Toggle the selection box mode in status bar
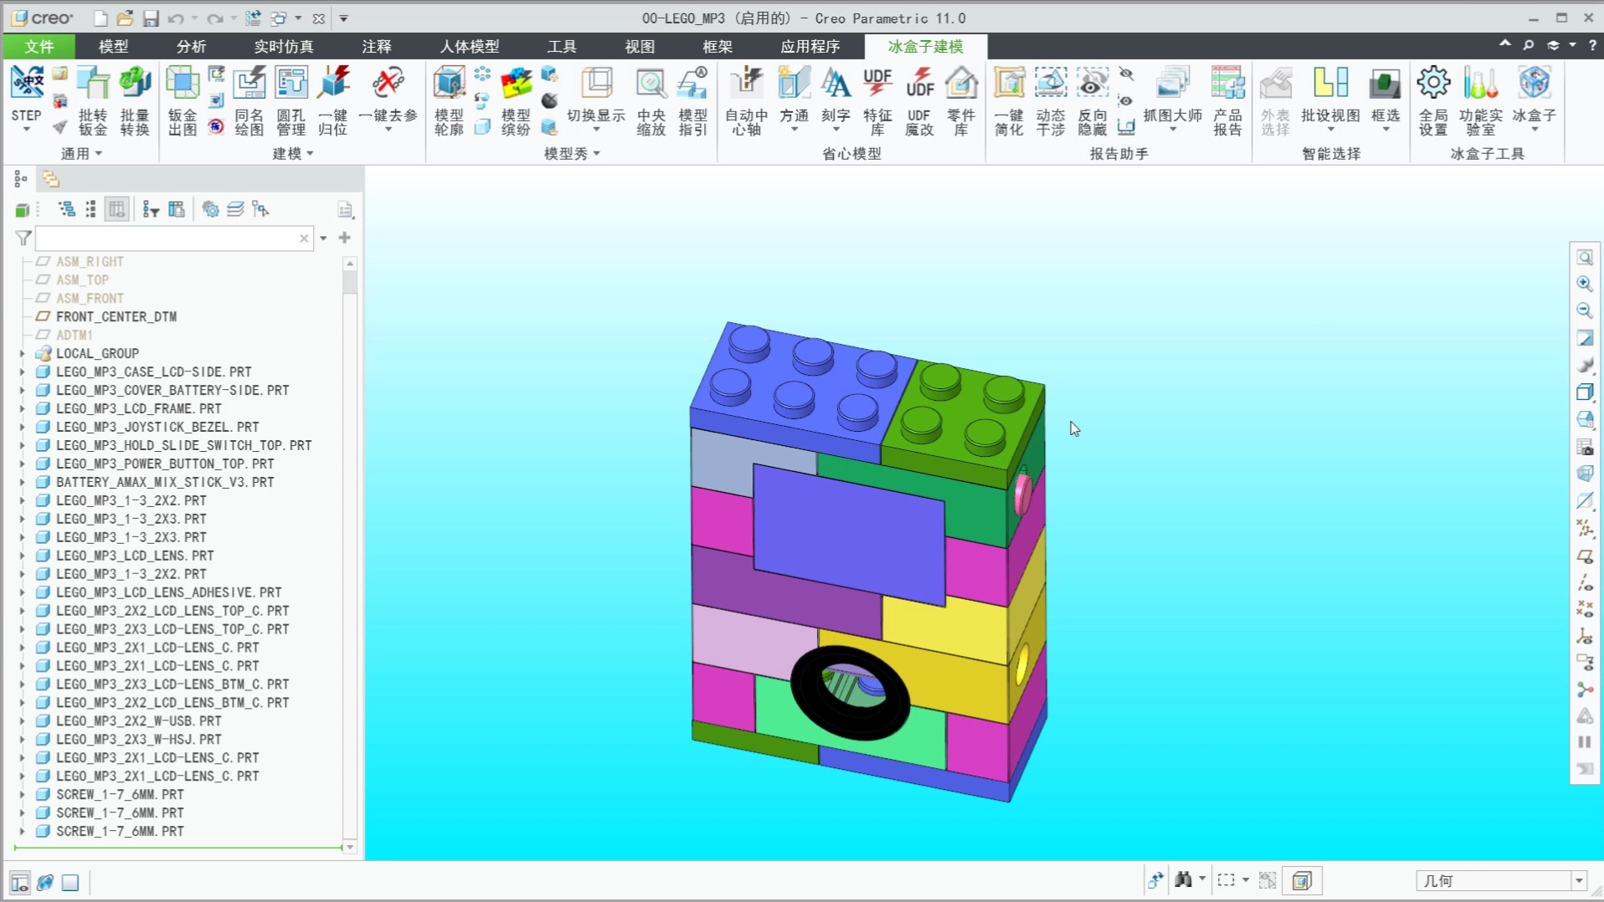The image size is (1604, 902). [1226, 880]
